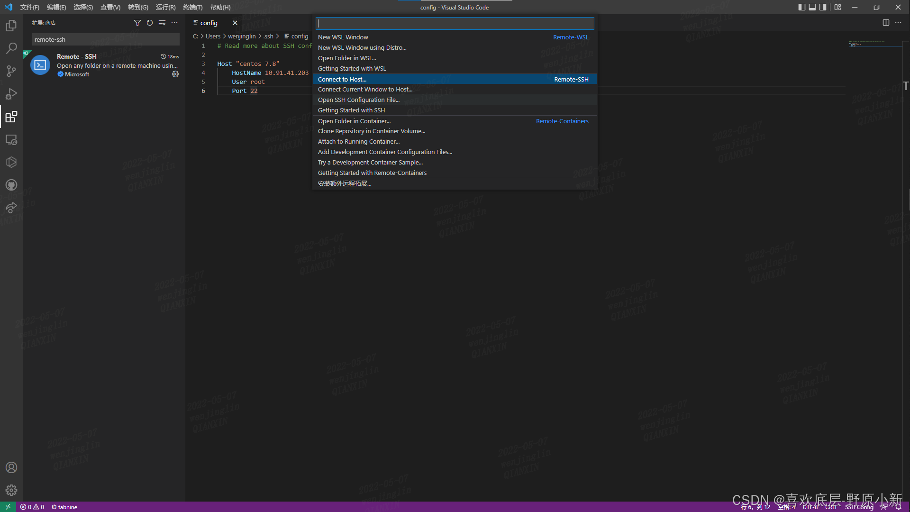Image resolution: width=910 pixels, height=512 pixels.
Task: Select 'Getting Started with WSL'
Action: point(455,68)
